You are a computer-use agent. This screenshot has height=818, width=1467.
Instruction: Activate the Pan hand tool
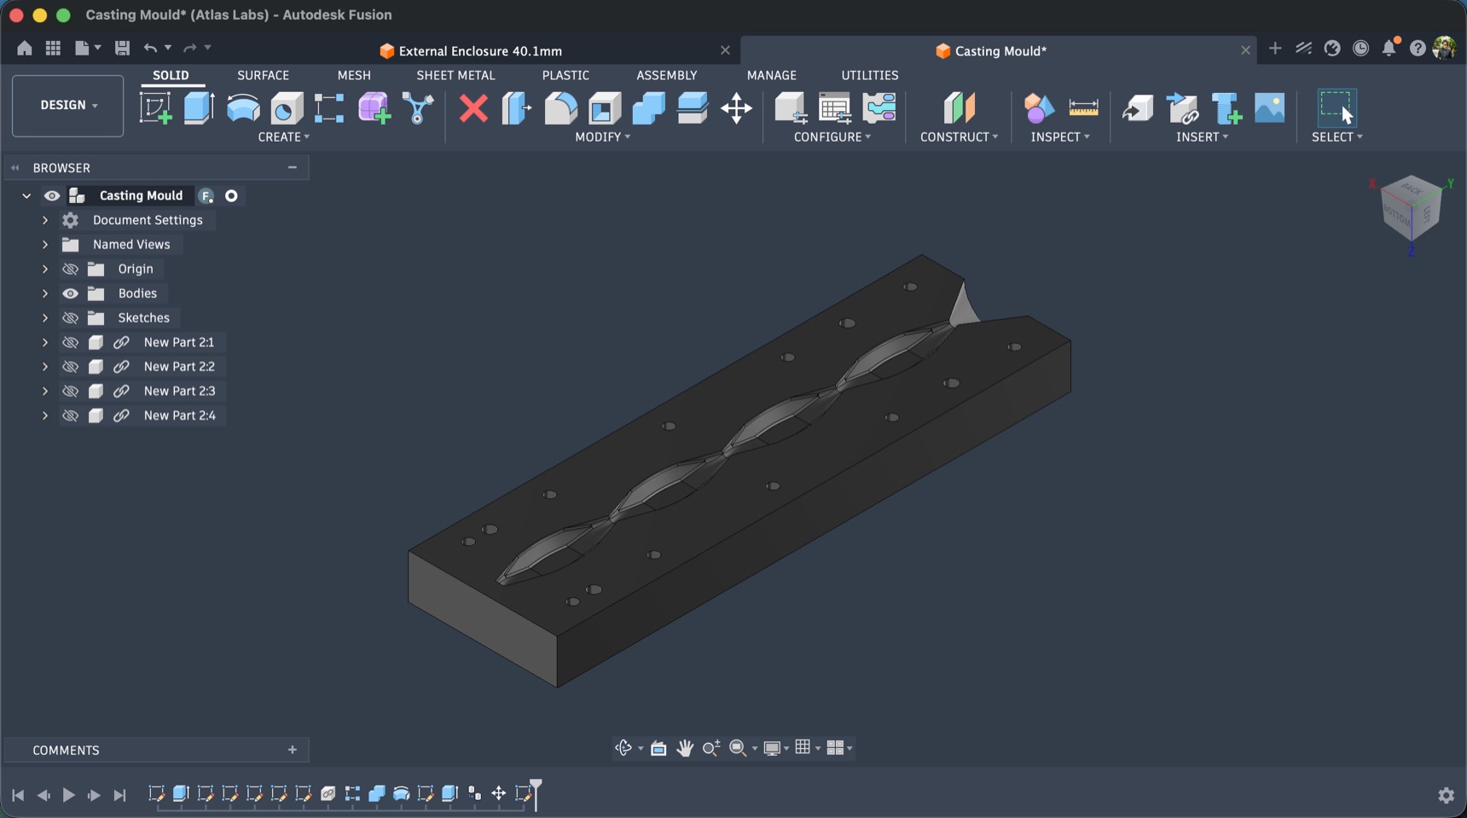tap(685, 748)
